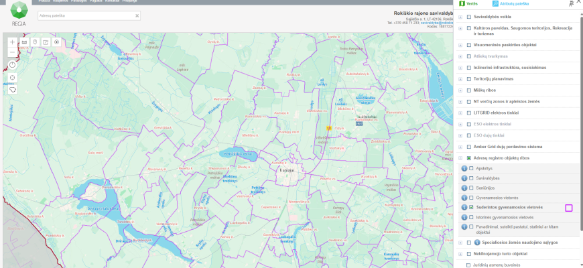Open info for Gyvenamosios vietovės layer

pos(464,198)
